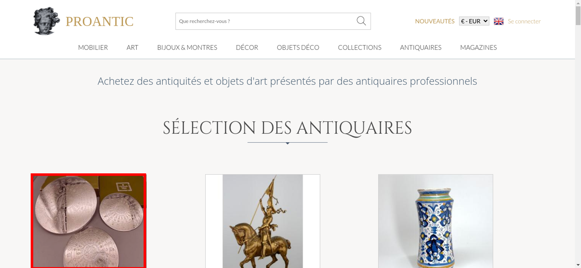
Task: Open the ART menu
Action: [x=132, y=47]
